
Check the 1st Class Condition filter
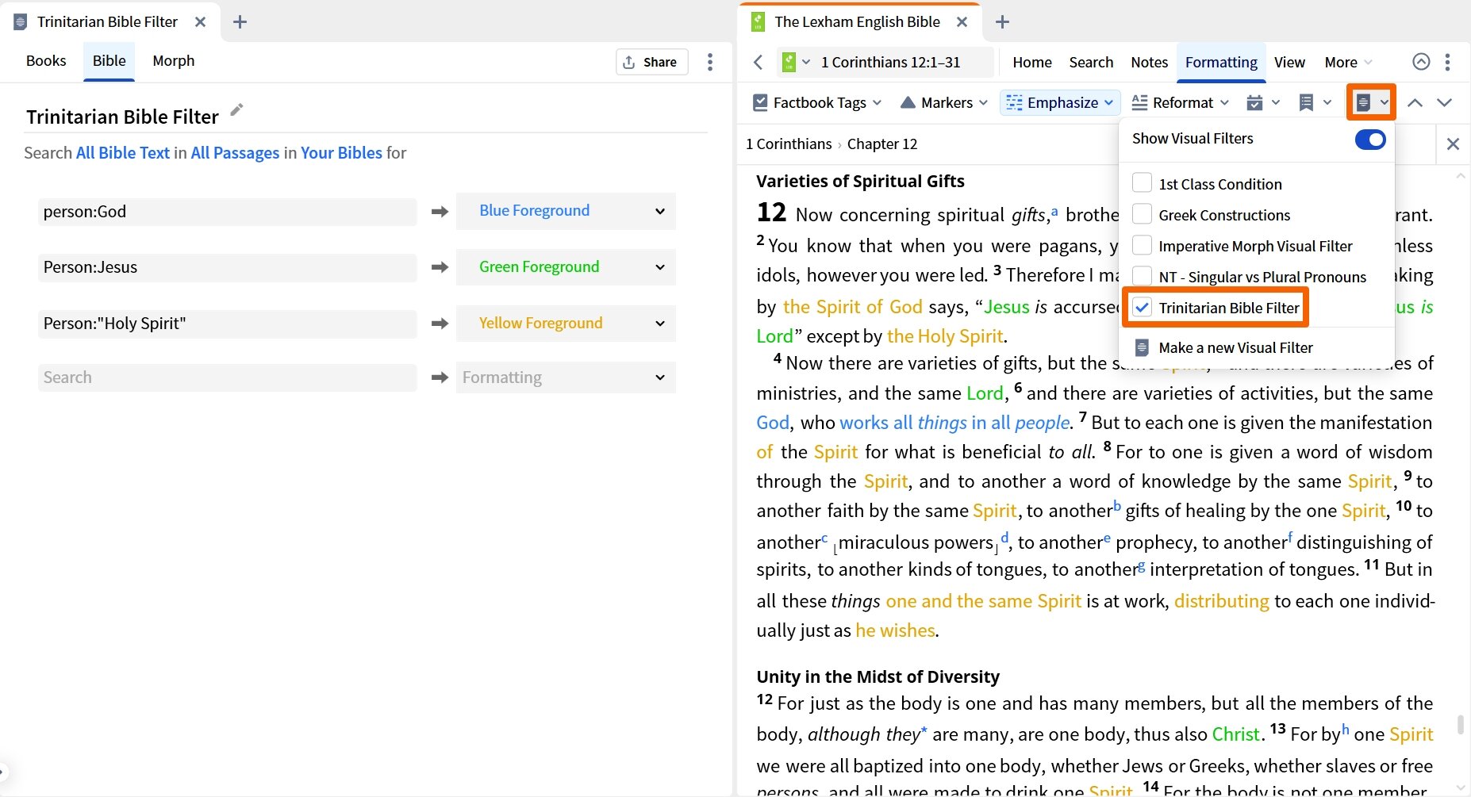tap(1142, 183)
